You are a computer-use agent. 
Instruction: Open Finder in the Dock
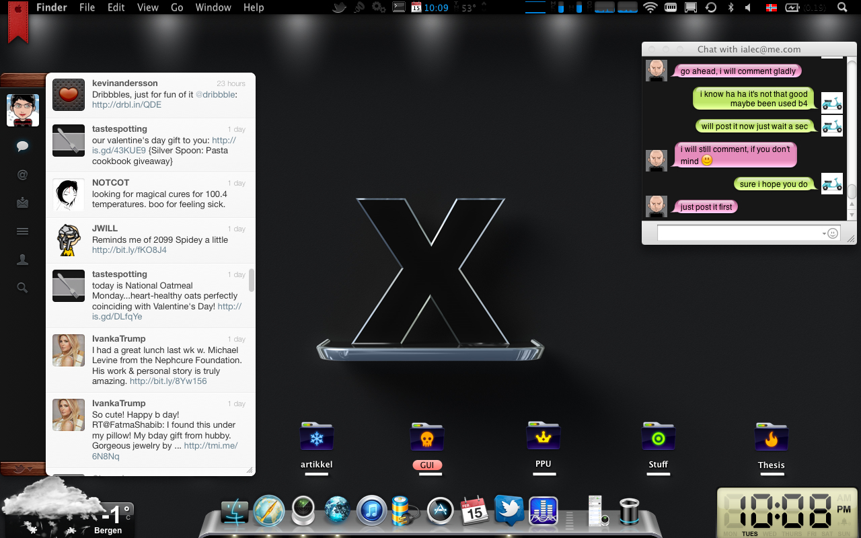[234, 512]
